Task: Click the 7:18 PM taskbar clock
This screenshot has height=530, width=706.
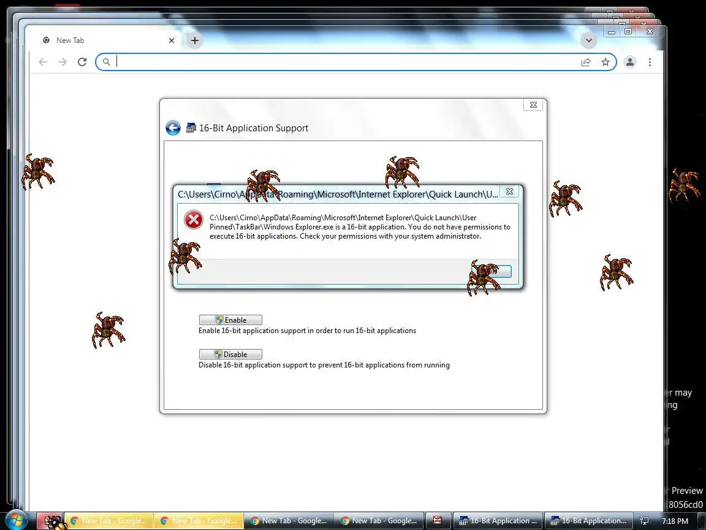Action: click(675, 521)
